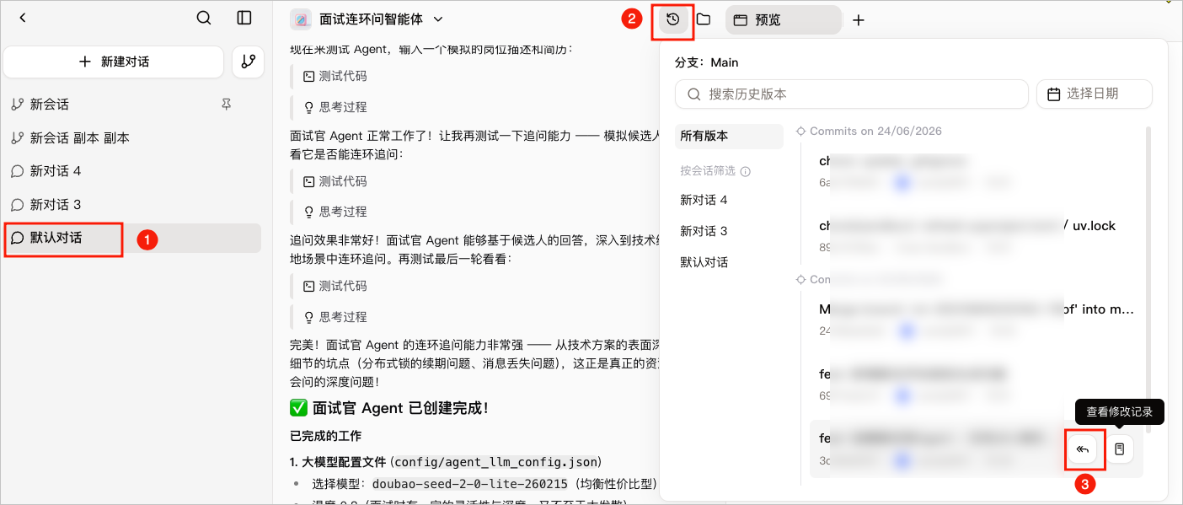1183x505 pixels.
Task: Open conversation search with the magnifier icon
Action: tap(204, 18)
